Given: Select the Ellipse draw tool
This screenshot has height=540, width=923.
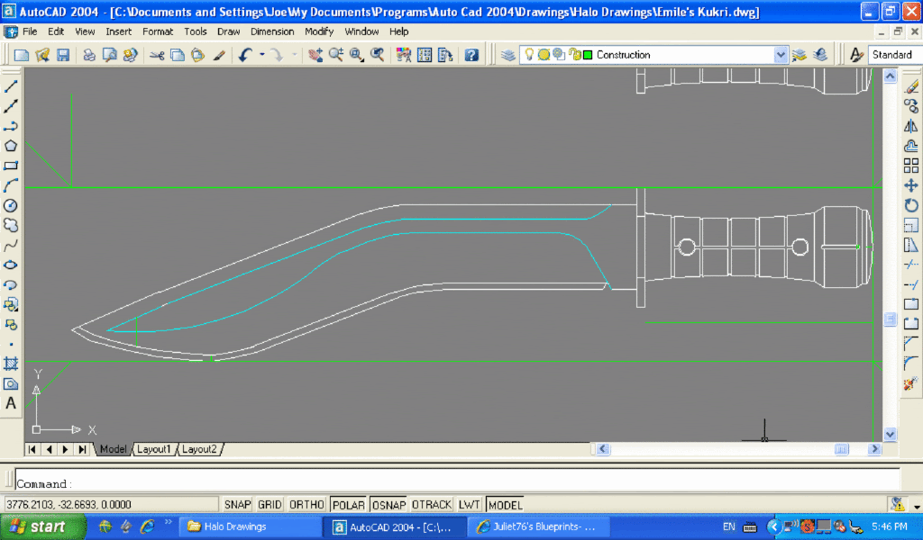Looking at the screenshot, I should (x=11, y=265).
